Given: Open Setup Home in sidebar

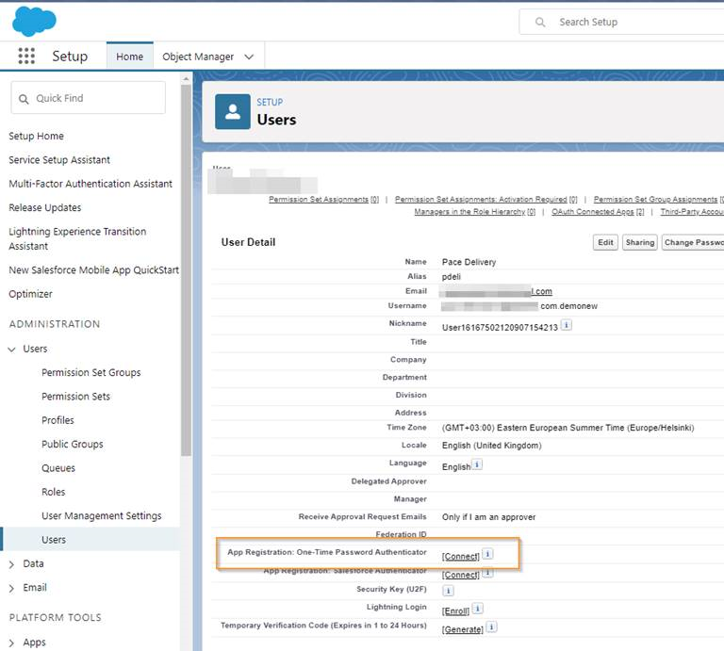Looking at the screenshot, I should (36, 136).
